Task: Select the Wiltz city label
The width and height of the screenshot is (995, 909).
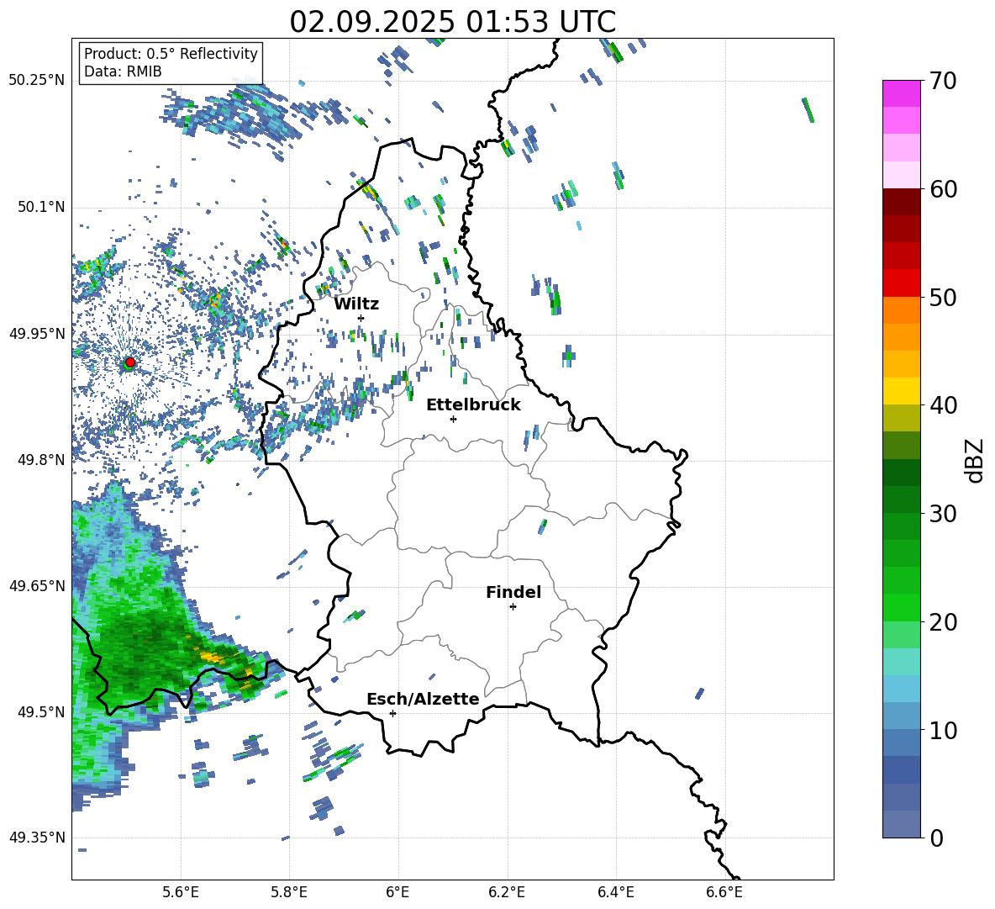Action: click(x=356, y=304)
